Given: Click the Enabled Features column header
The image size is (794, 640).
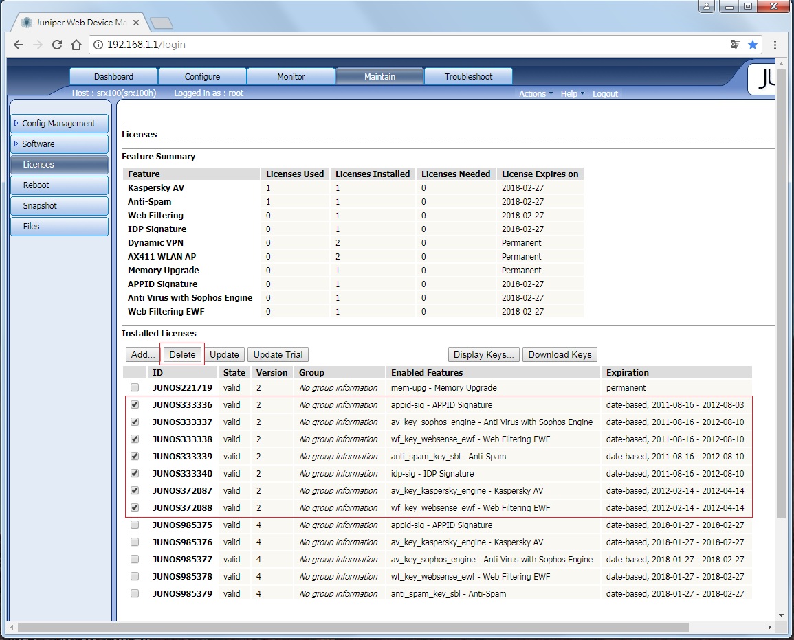Looking at the screenshot, I should pyautogui.click(x=493, y=372).
